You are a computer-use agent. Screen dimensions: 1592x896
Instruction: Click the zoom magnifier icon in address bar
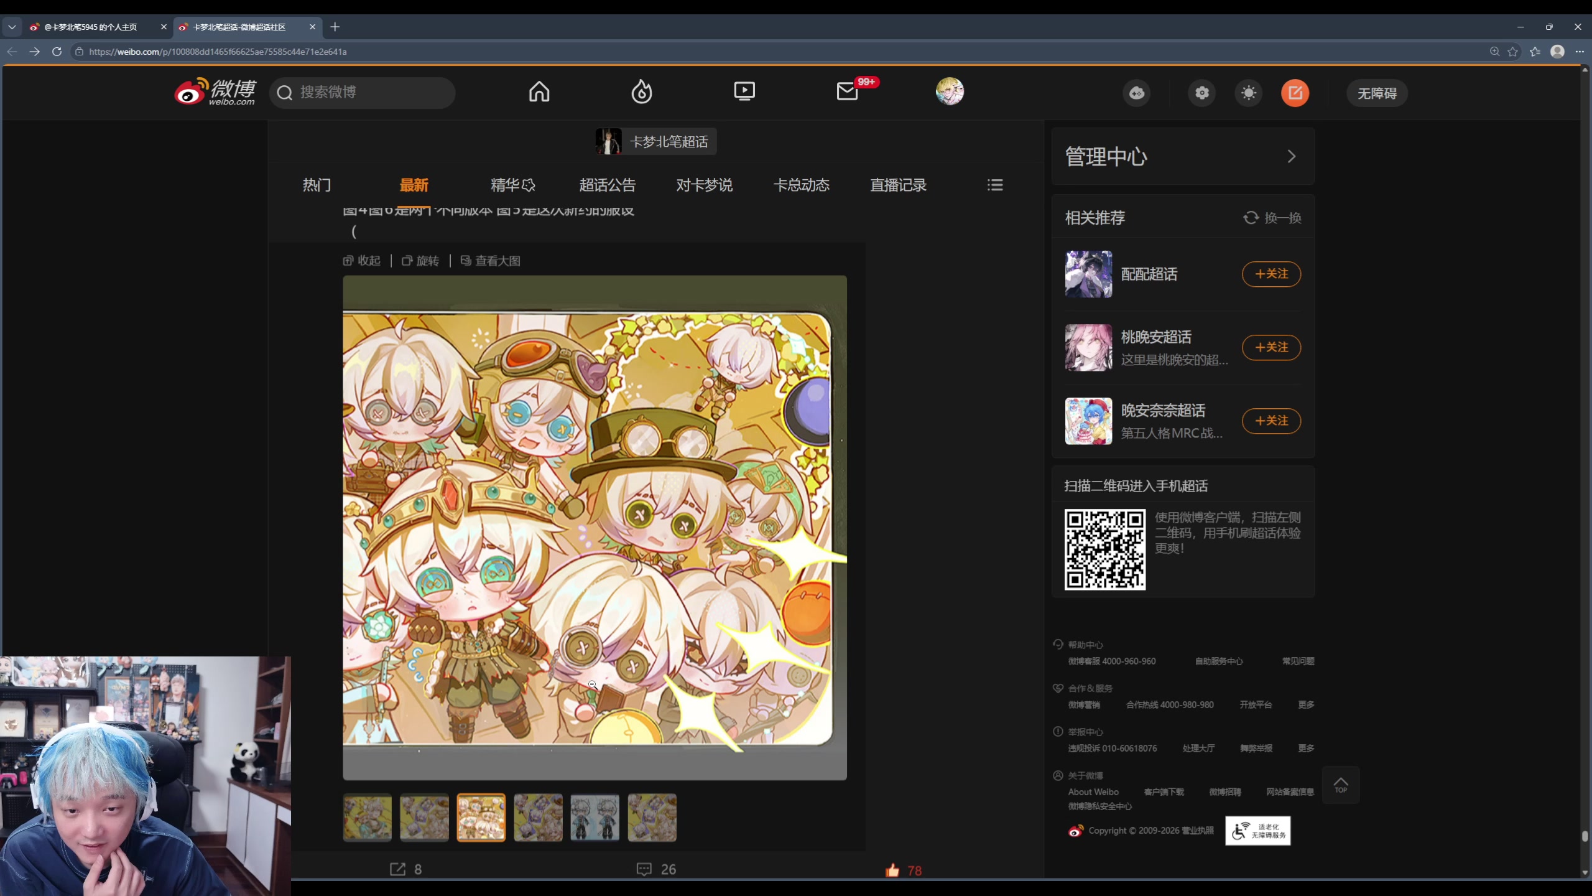click(1494, 52)
